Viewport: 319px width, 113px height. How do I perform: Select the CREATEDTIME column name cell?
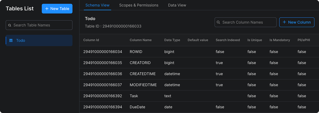point(143,74)
